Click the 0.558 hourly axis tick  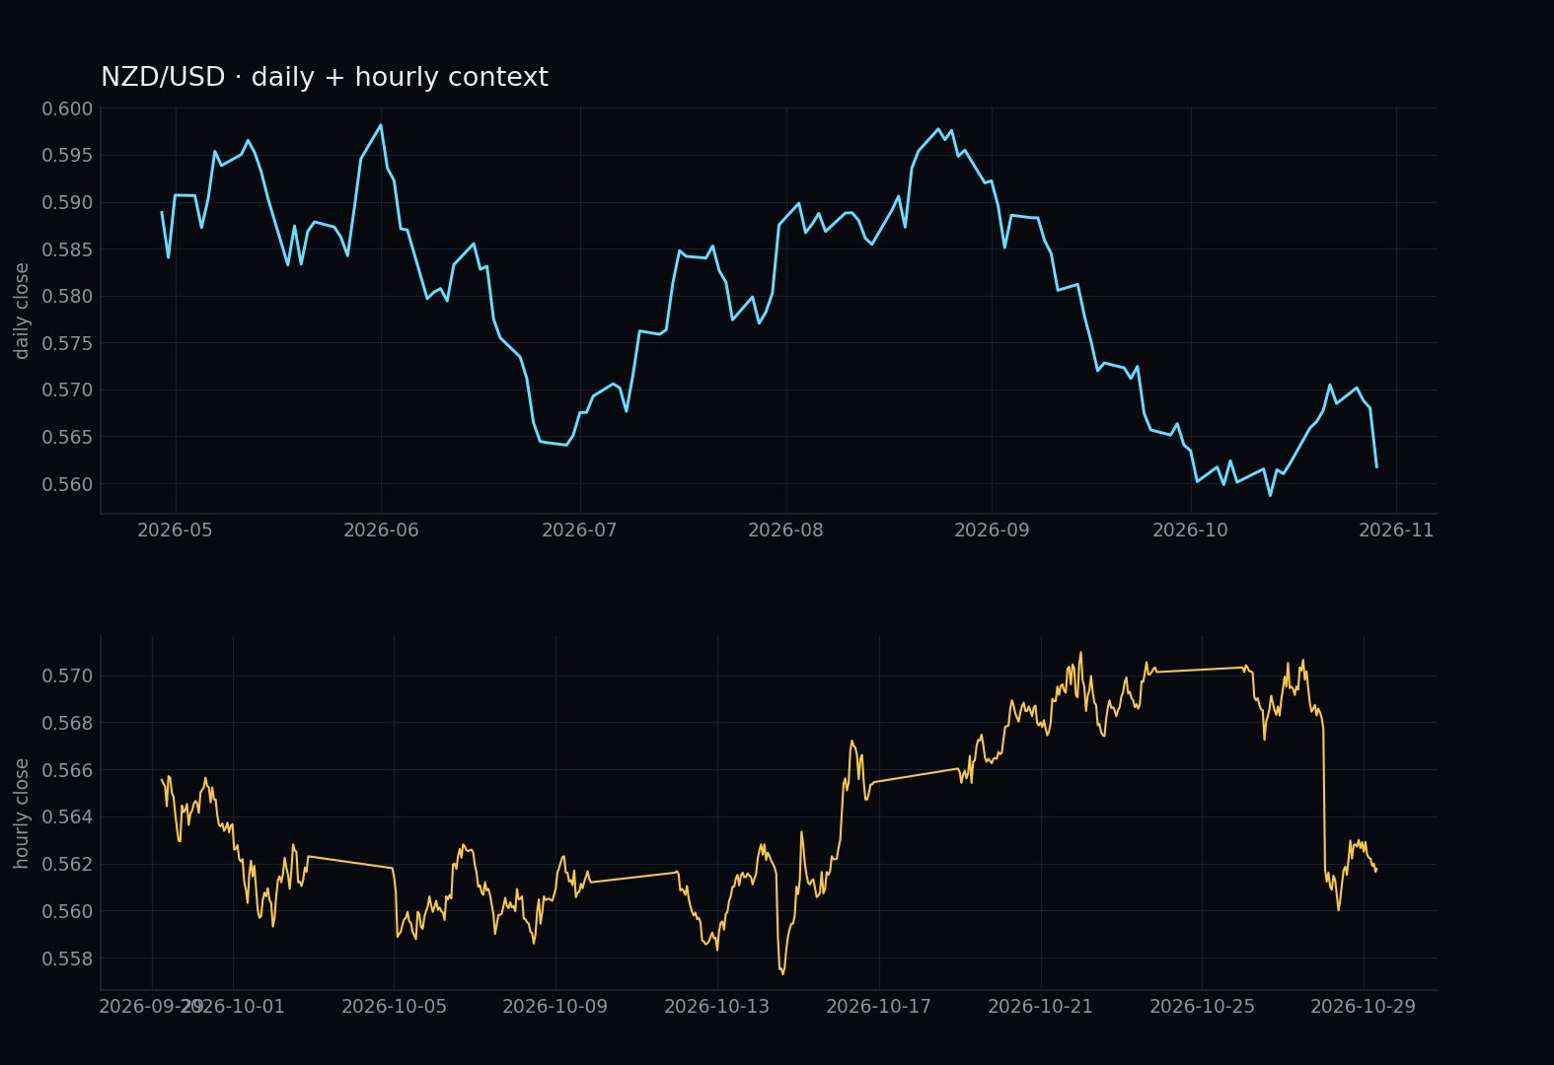click(67, 958)
